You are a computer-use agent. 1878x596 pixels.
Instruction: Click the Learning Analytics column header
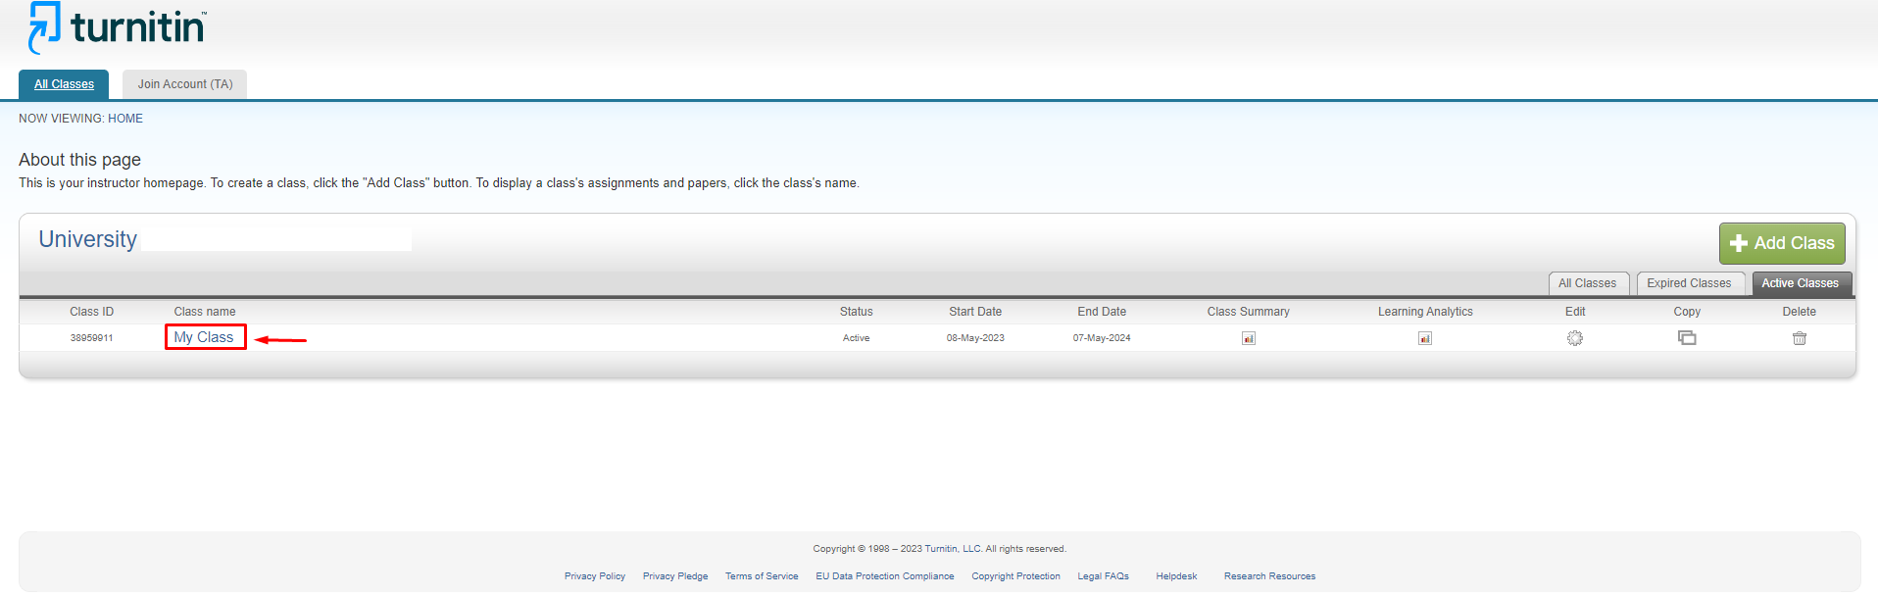1425,312
